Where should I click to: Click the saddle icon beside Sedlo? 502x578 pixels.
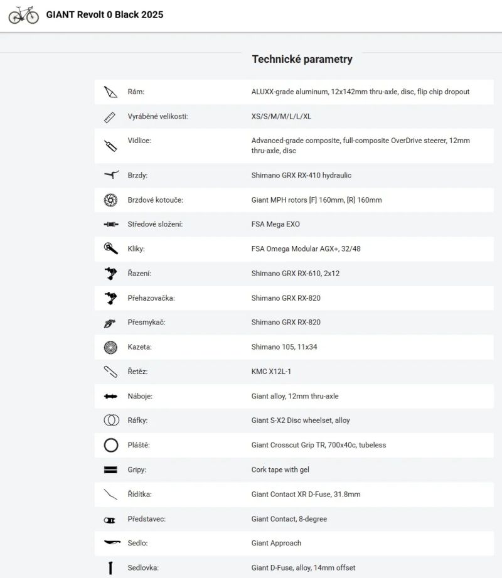tap(112, 542)
